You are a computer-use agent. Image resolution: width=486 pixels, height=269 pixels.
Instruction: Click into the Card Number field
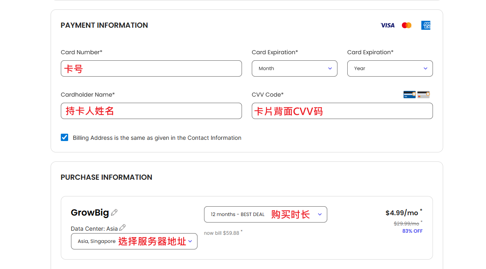pyautogui.click(x=151, y=68)
